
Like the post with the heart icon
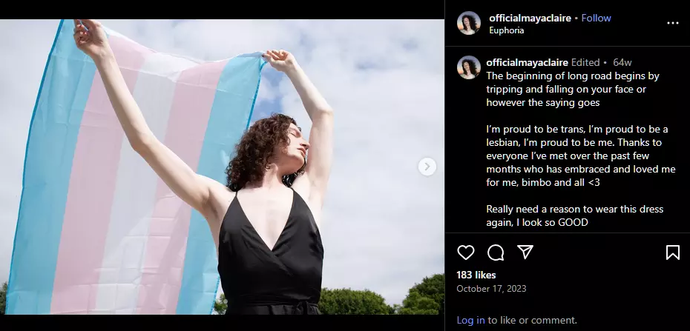(466, 253)
